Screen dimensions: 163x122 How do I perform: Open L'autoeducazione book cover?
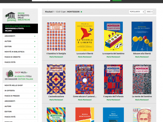tap(56, 79)
